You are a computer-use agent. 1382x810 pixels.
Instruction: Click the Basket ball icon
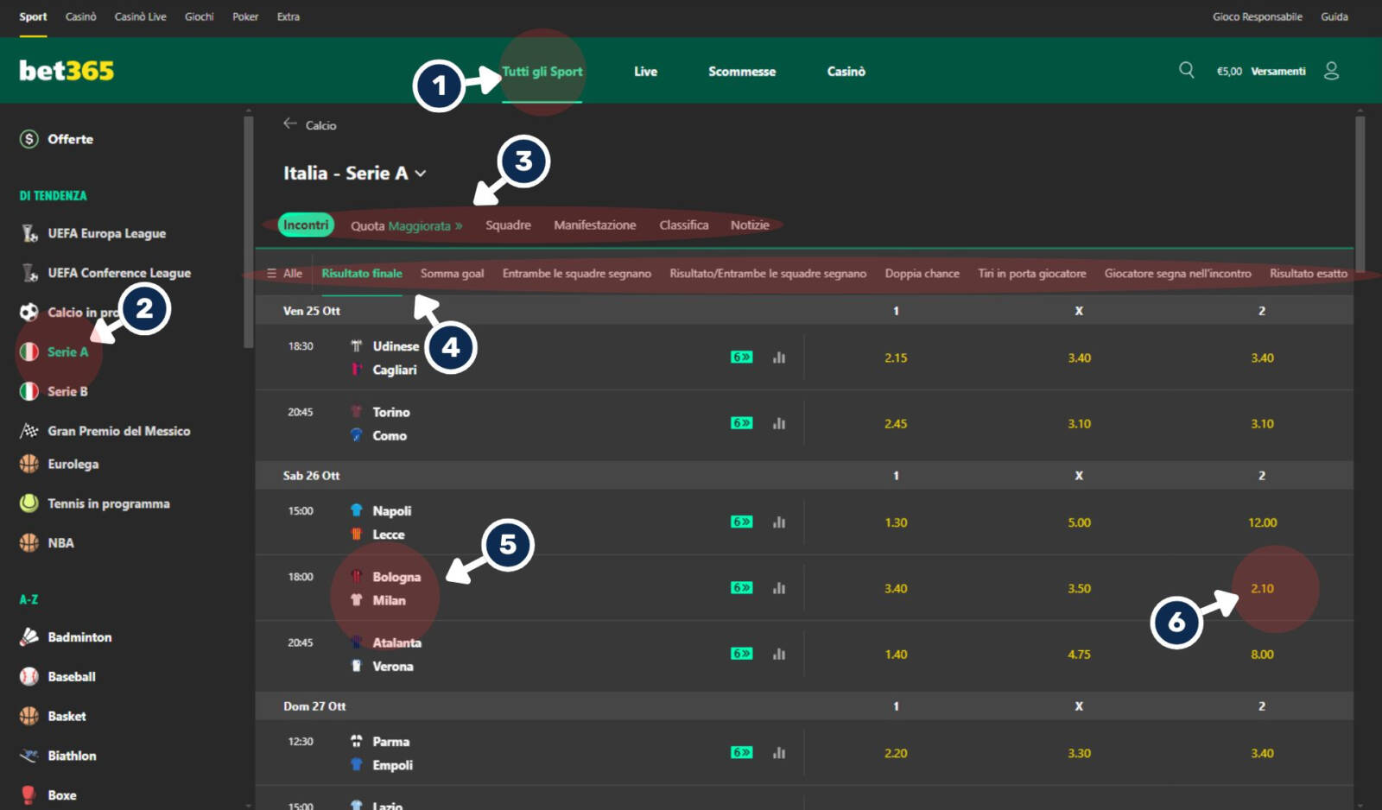coord(29,716)
